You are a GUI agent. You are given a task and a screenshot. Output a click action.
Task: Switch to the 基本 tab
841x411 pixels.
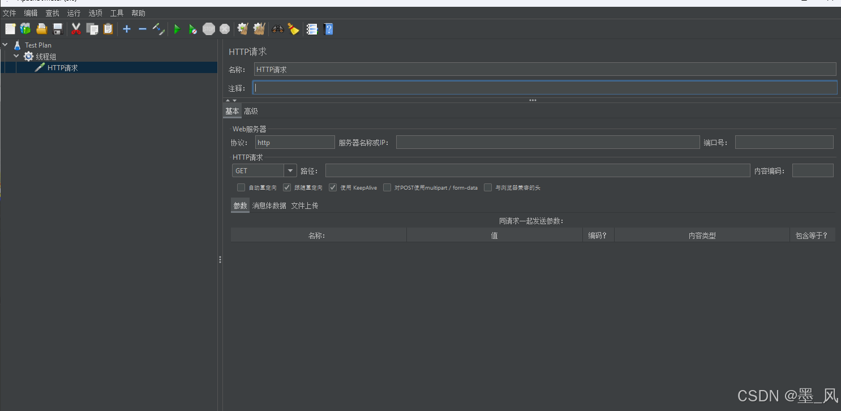click(x=232, y=111)
